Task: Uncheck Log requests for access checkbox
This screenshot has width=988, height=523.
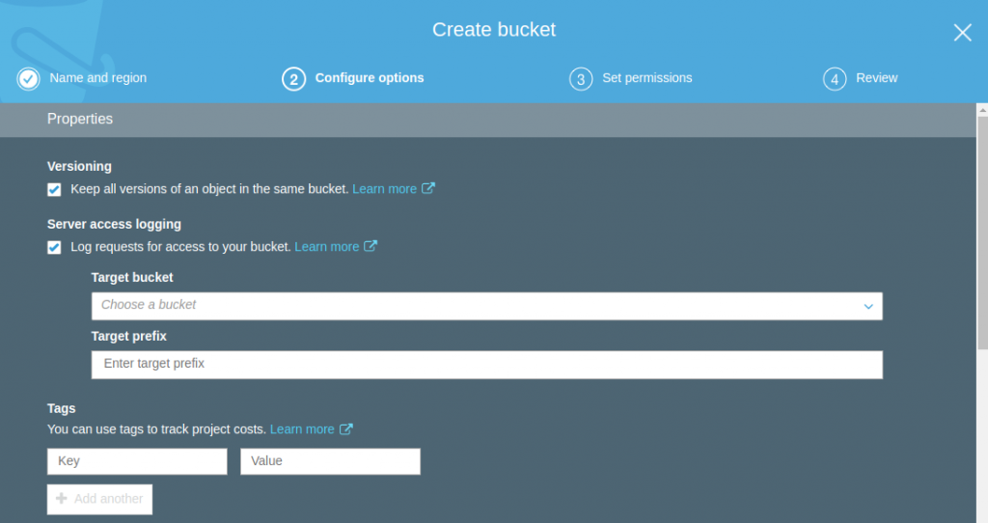Action: (54, 248)
